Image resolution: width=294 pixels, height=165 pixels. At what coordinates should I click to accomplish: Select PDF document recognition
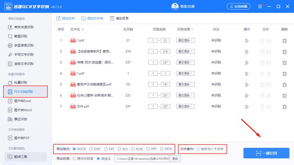click(25, 92)
